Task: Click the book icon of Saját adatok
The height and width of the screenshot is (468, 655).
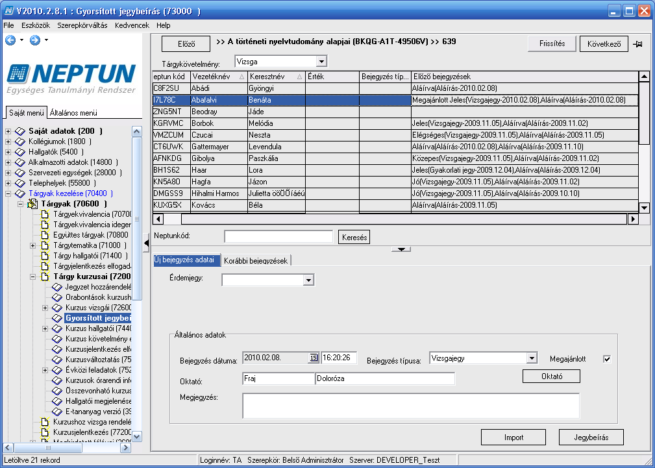Action: 20,131
